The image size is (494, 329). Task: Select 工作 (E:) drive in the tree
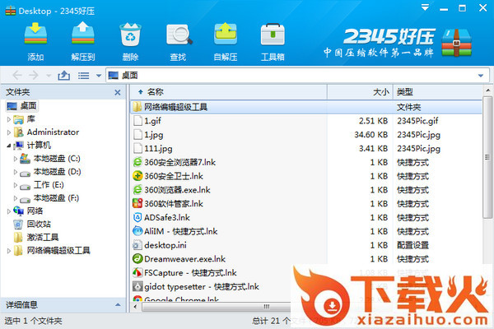coord(49,185)
